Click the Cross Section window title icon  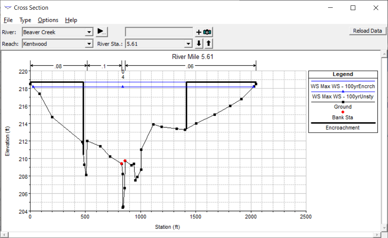pyautogui.click(x=8, y=8)
